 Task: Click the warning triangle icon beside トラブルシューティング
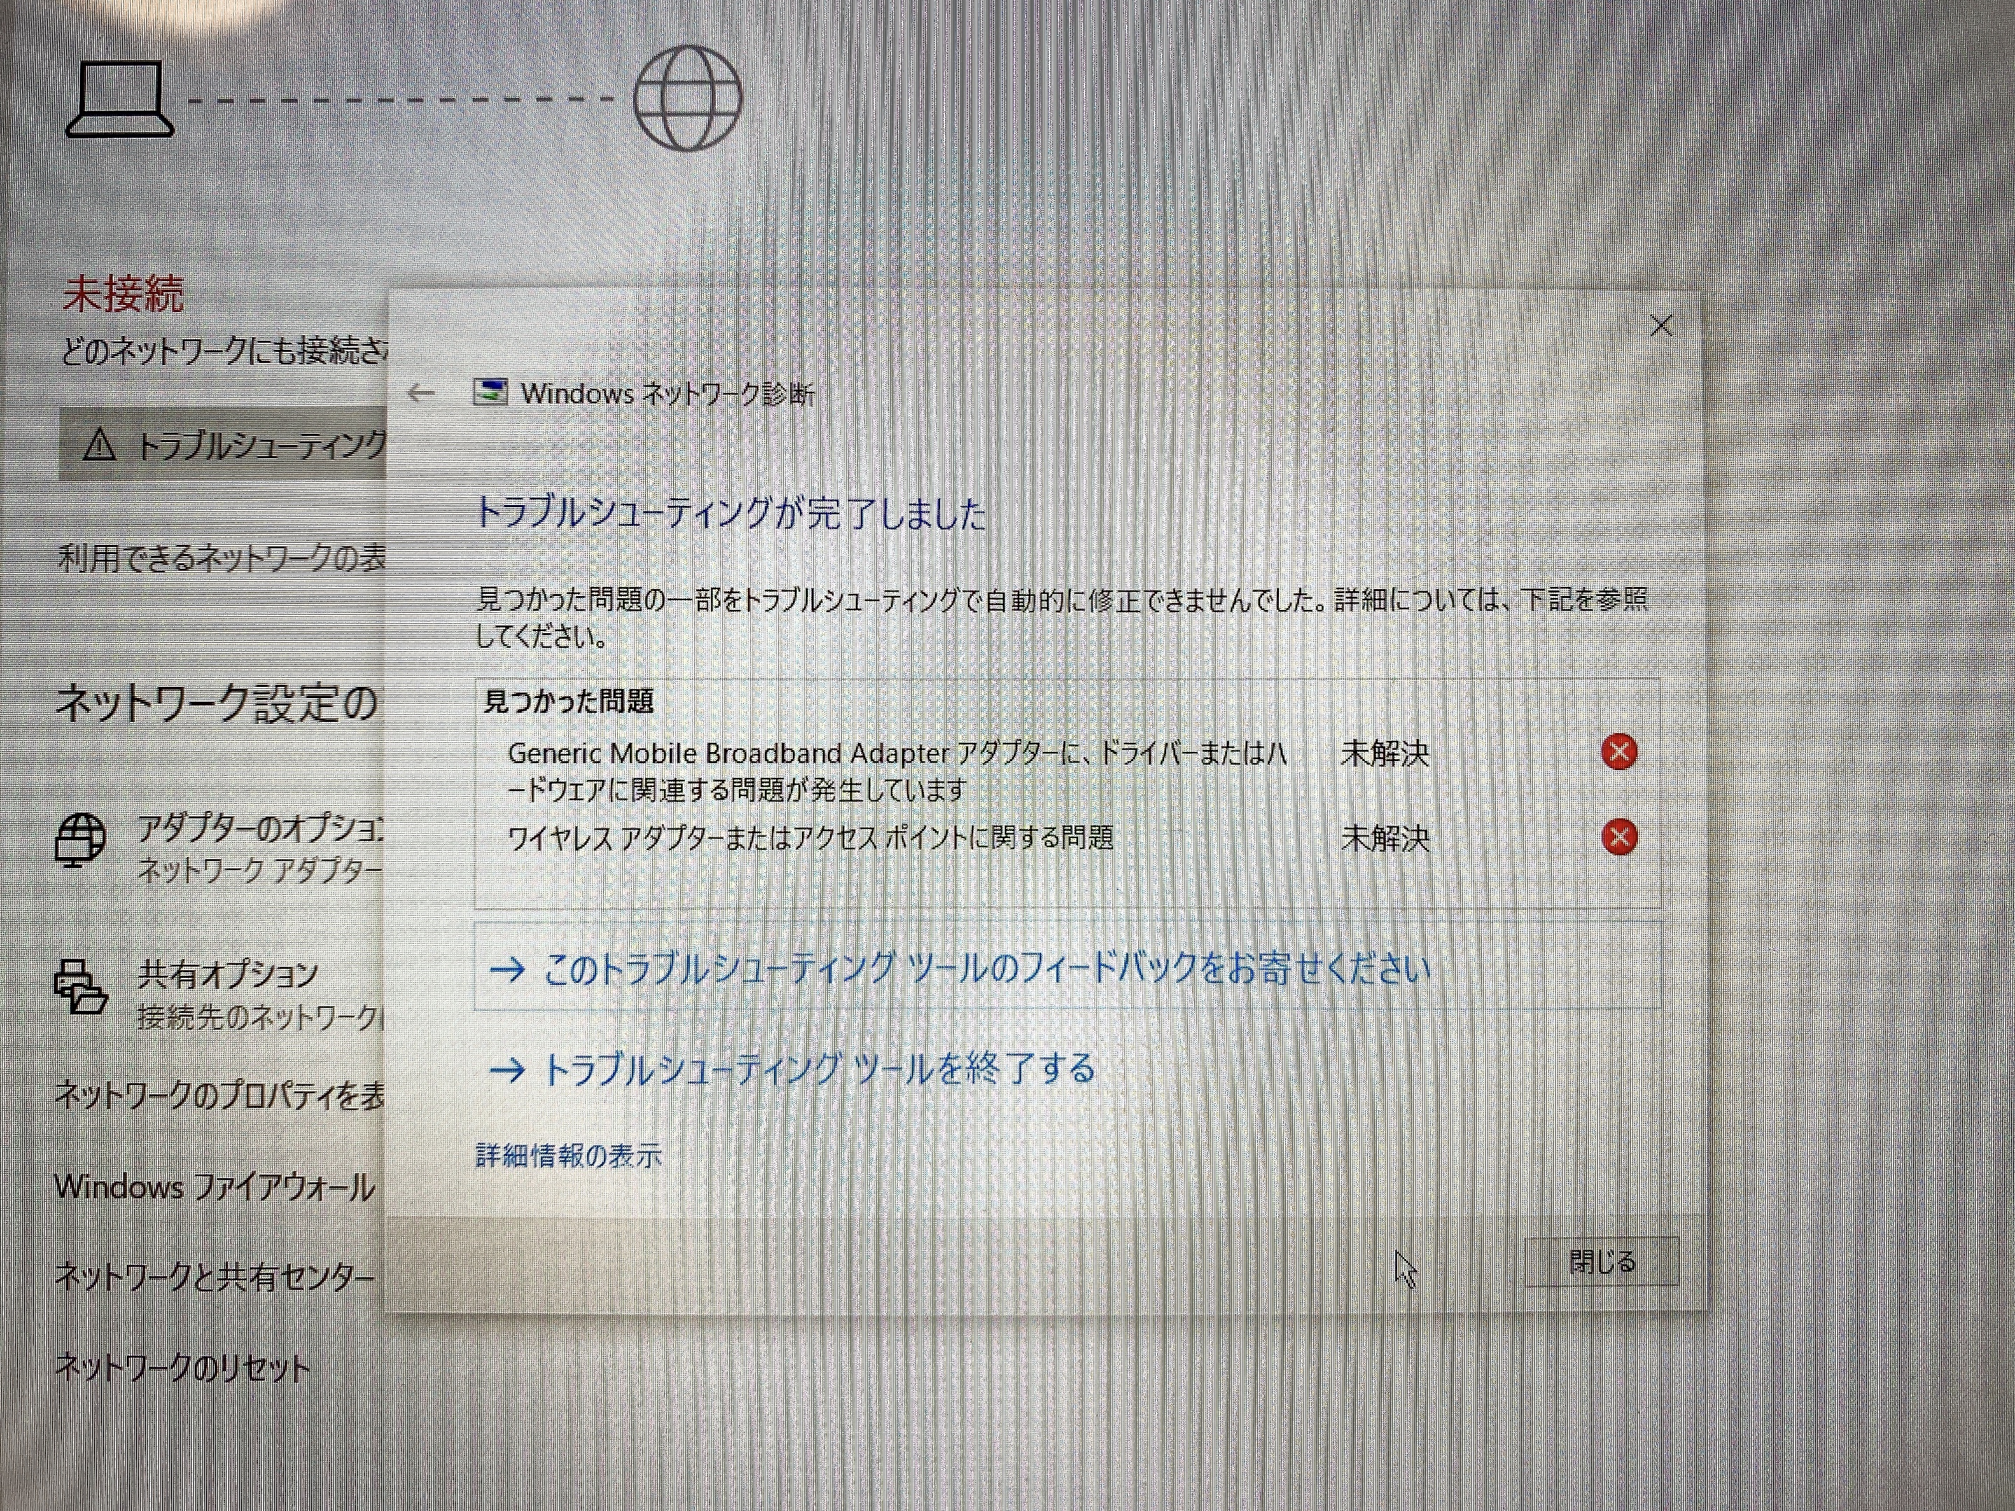pyautogui.click(x=99, y=446)
